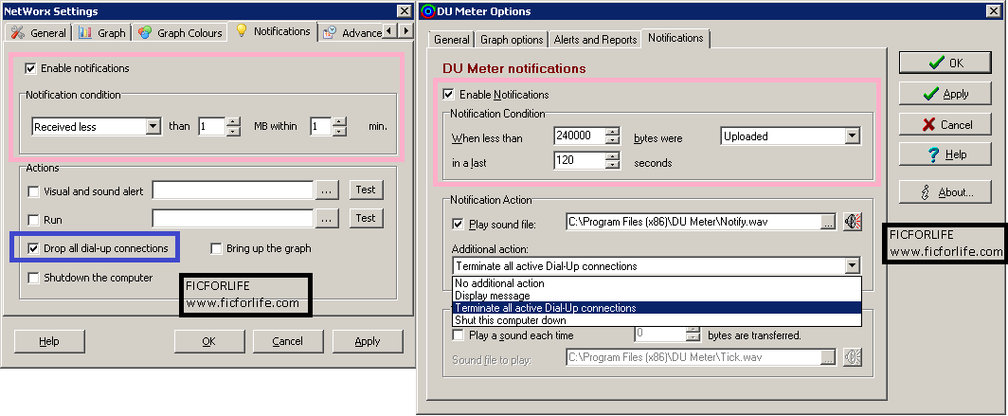Increase the minutes spinner in NetWorx
Screen dimensions: 1008x416
[339, 121]
